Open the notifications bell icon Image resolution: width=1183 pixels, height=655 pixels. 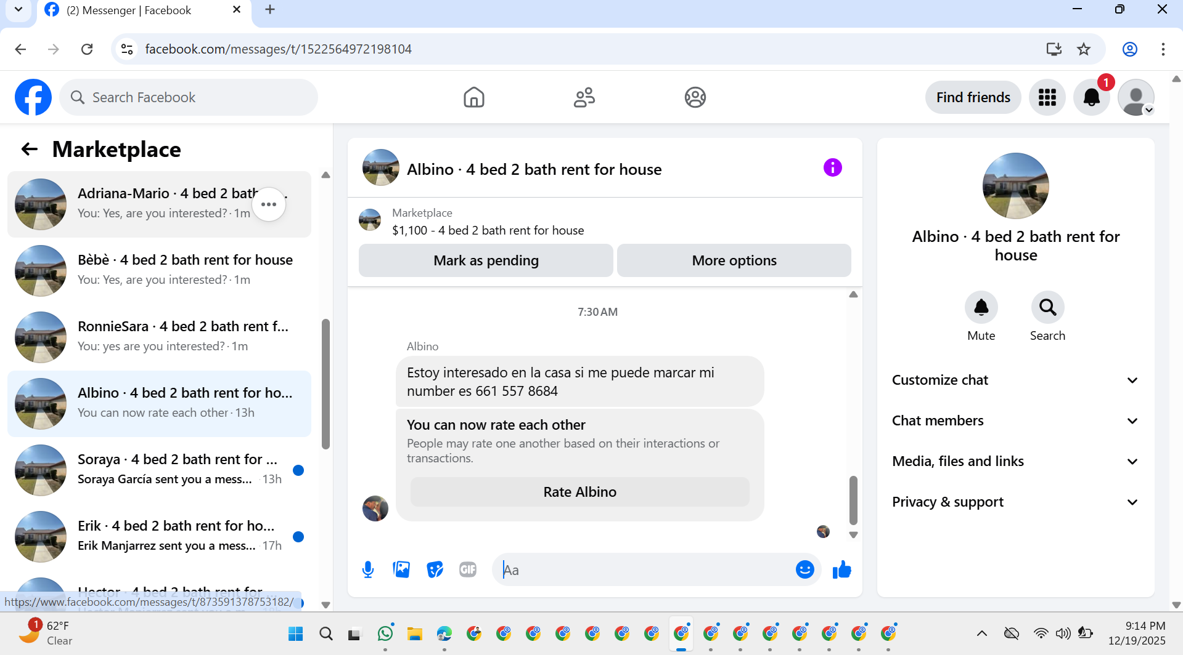click(x=1091, y=97)
